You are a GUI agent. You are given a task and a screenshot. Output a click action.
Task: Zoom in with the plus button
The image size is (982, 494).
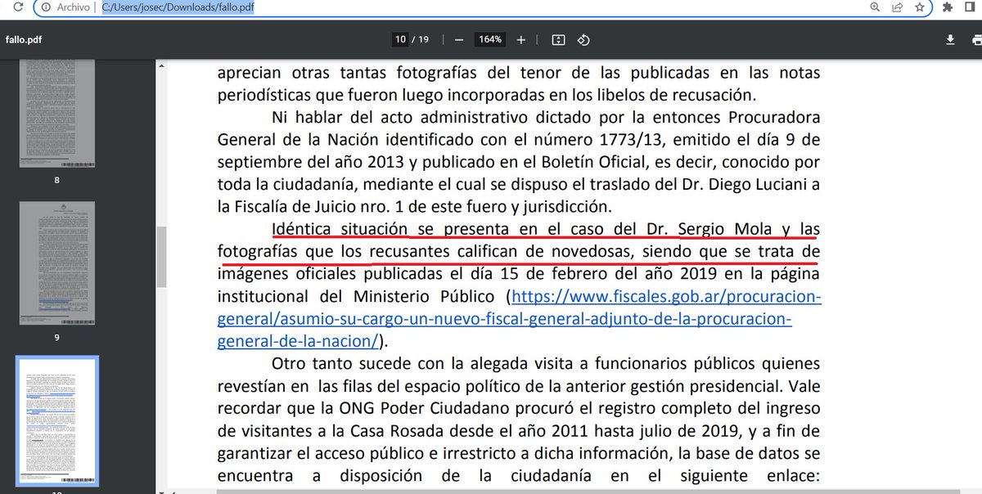[521, 39]
